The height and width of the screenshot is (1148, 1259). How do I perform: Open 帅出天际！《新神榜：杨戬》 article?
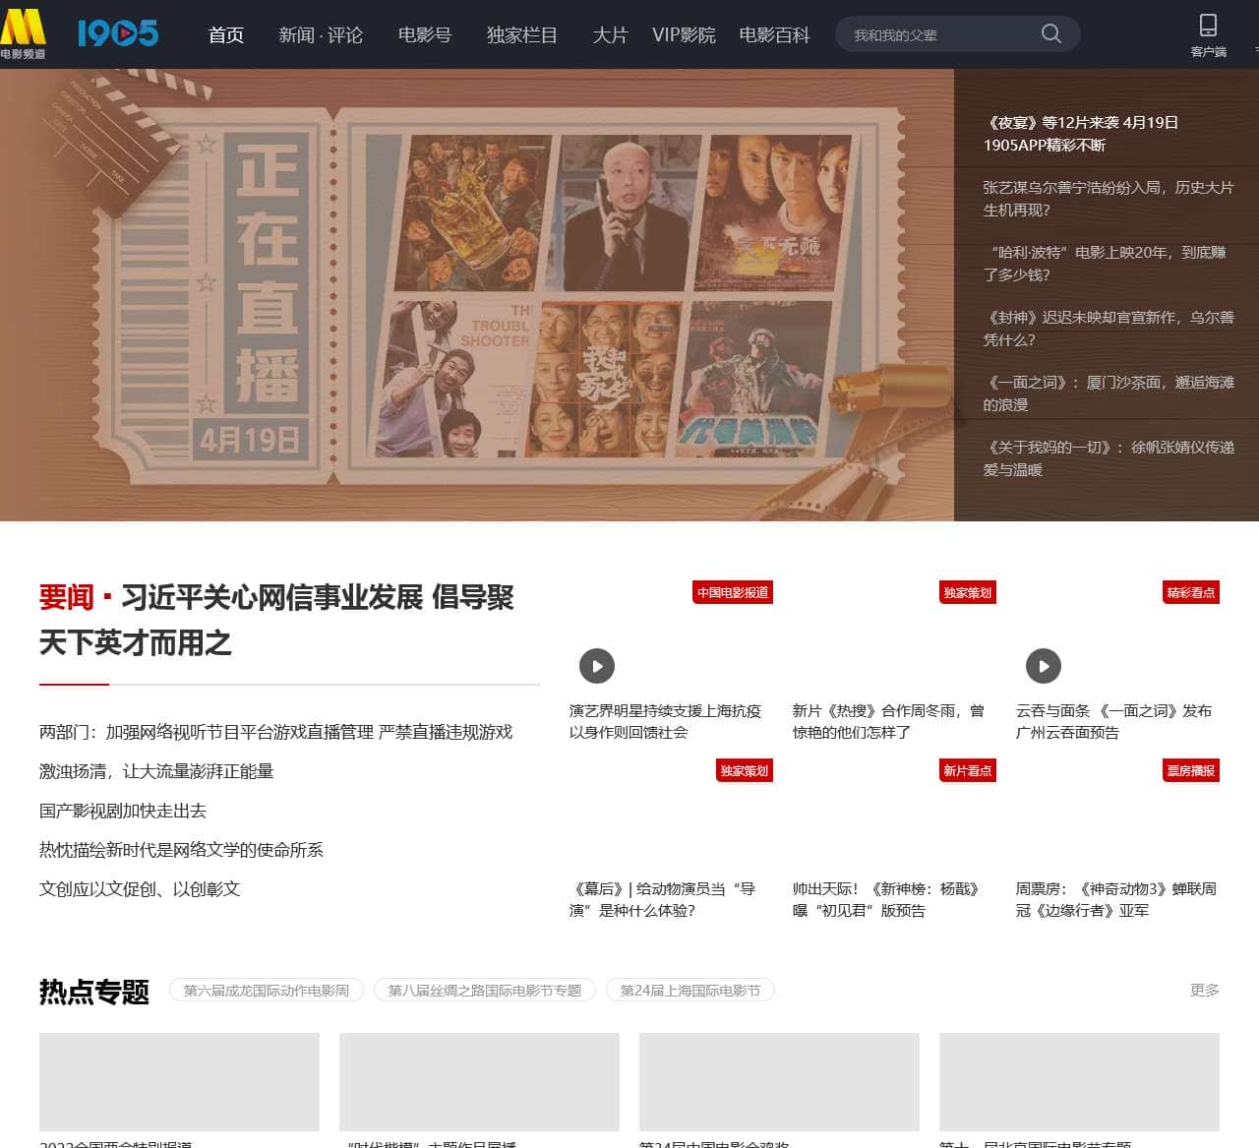point(887,900)
